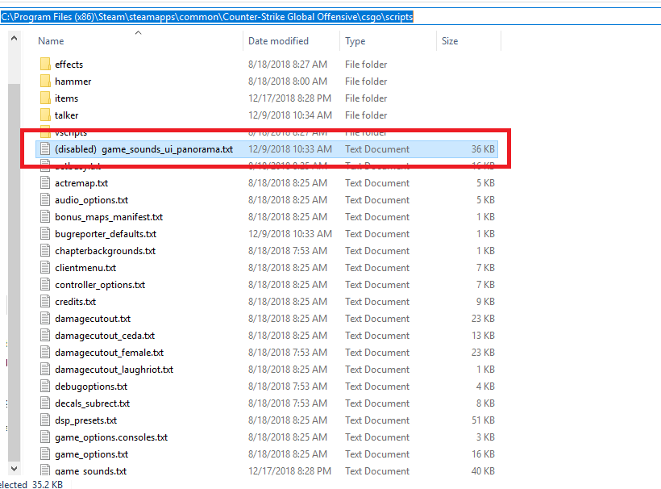661x489 pixels.
Task: Select the damagecutout_laughriot.txt file name
Action: tap(114, 370)
